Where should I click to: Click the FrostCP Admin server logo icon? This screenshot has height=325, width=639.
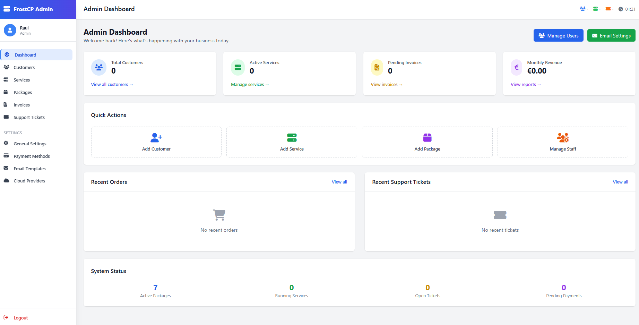(7, 9)
